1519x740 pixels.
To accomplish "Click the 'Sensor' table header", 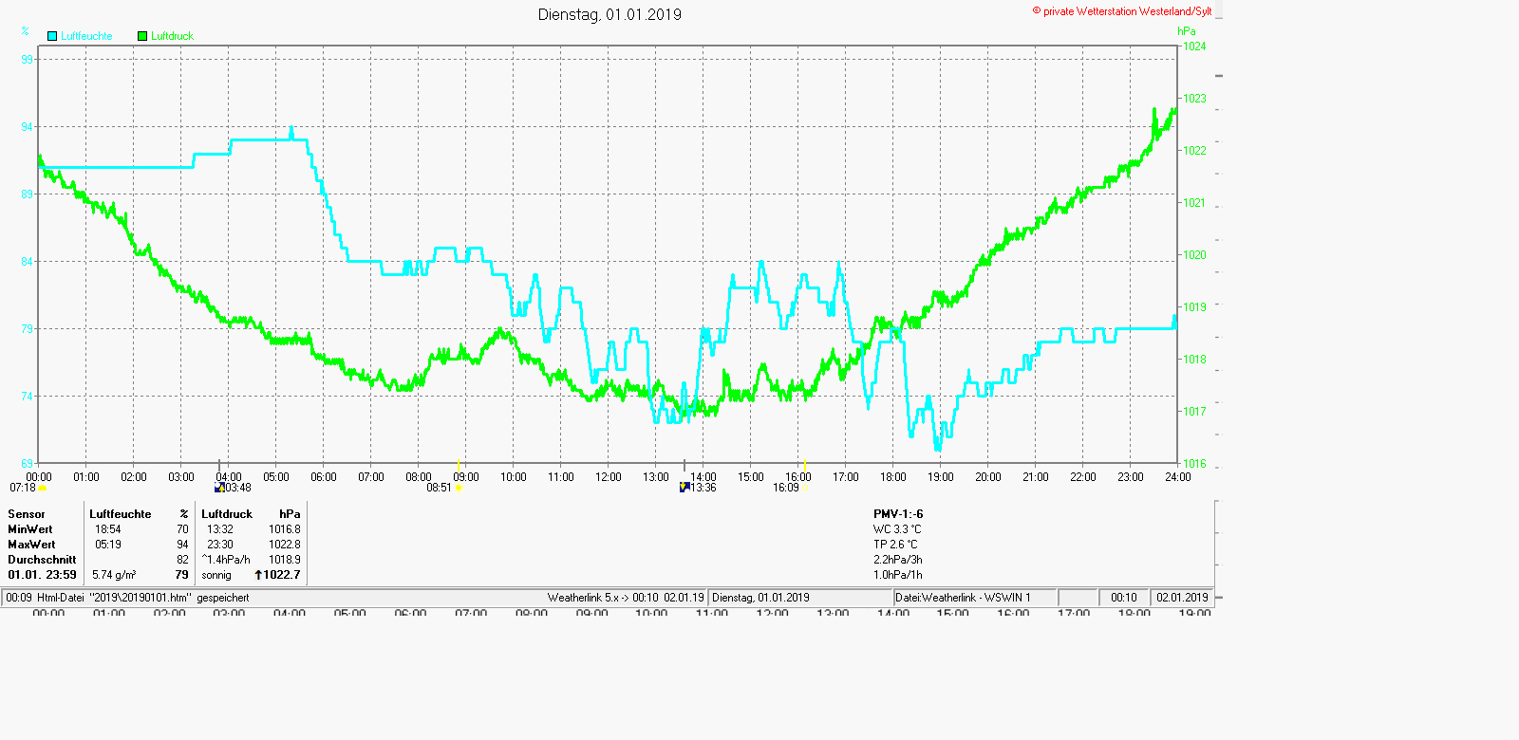I will click(x=27, y=514).
